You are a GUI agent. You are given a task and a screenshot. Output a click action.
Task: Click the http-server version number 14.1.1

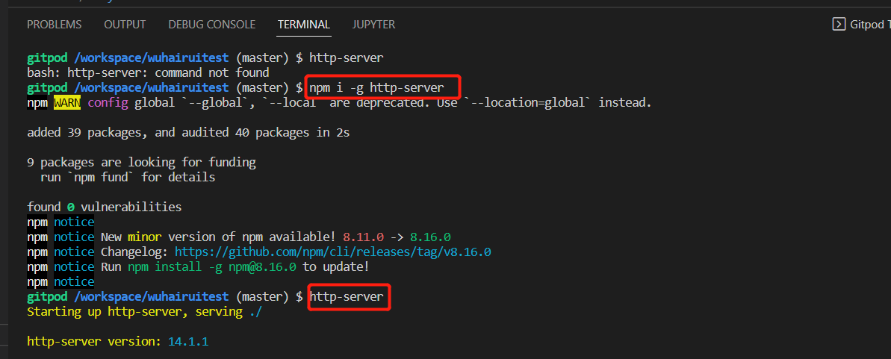(187, 341)
